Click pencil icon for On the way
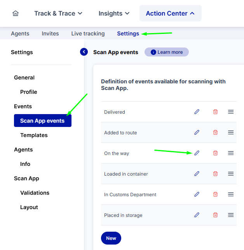Viewport: 244px width, 250px height. (197, 153)
